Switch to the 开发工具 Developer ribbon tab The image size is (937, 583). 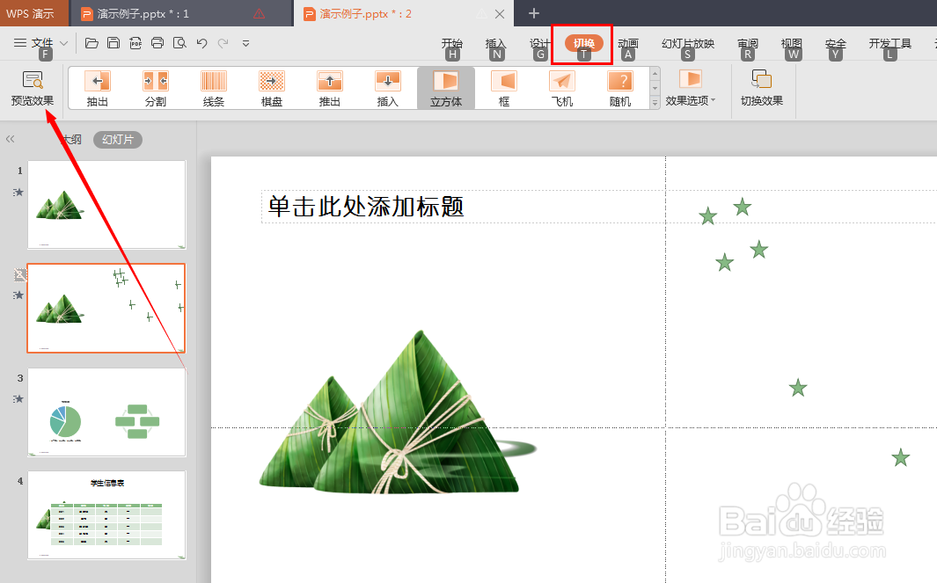pos(889,43)
